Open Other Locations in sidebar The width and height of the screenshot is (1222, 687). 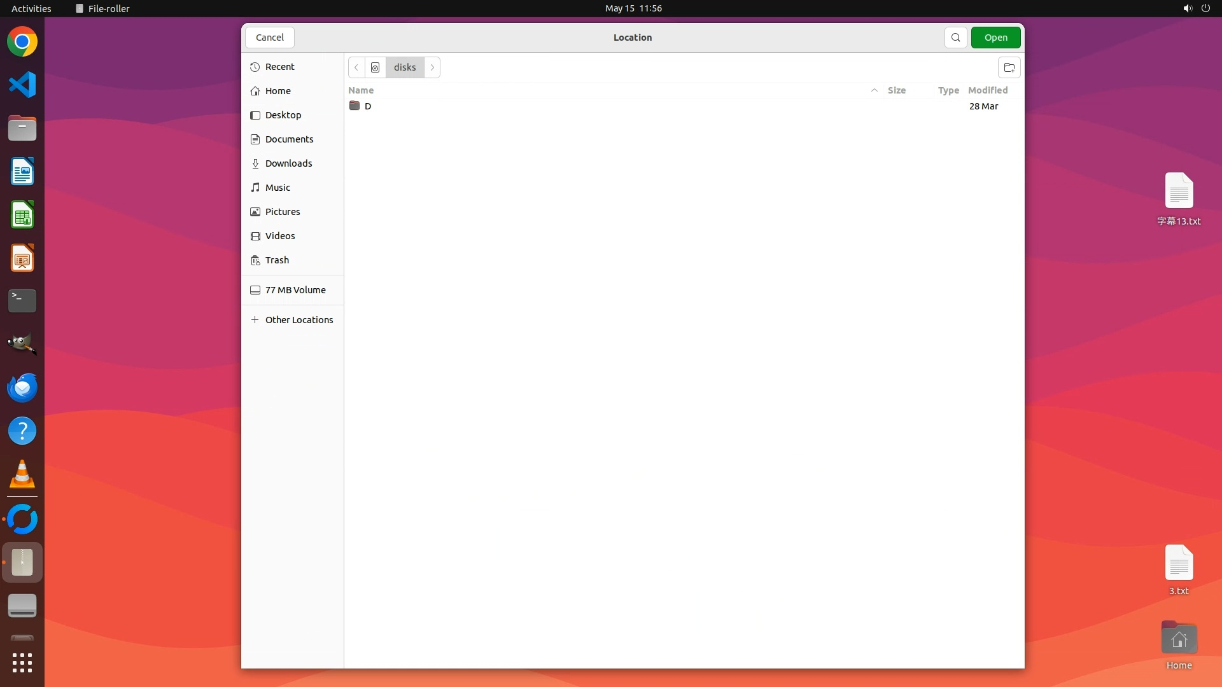pos(298,320)
